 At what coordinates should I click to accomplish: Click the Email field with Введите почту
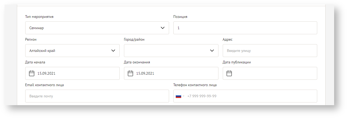click(x=97, y=96)
